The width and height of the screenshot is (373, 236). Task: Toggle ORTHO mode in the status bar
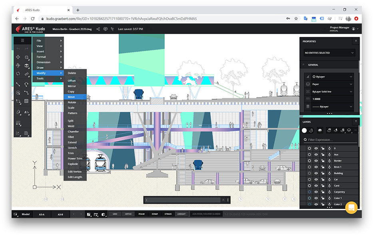pos(128,214)
